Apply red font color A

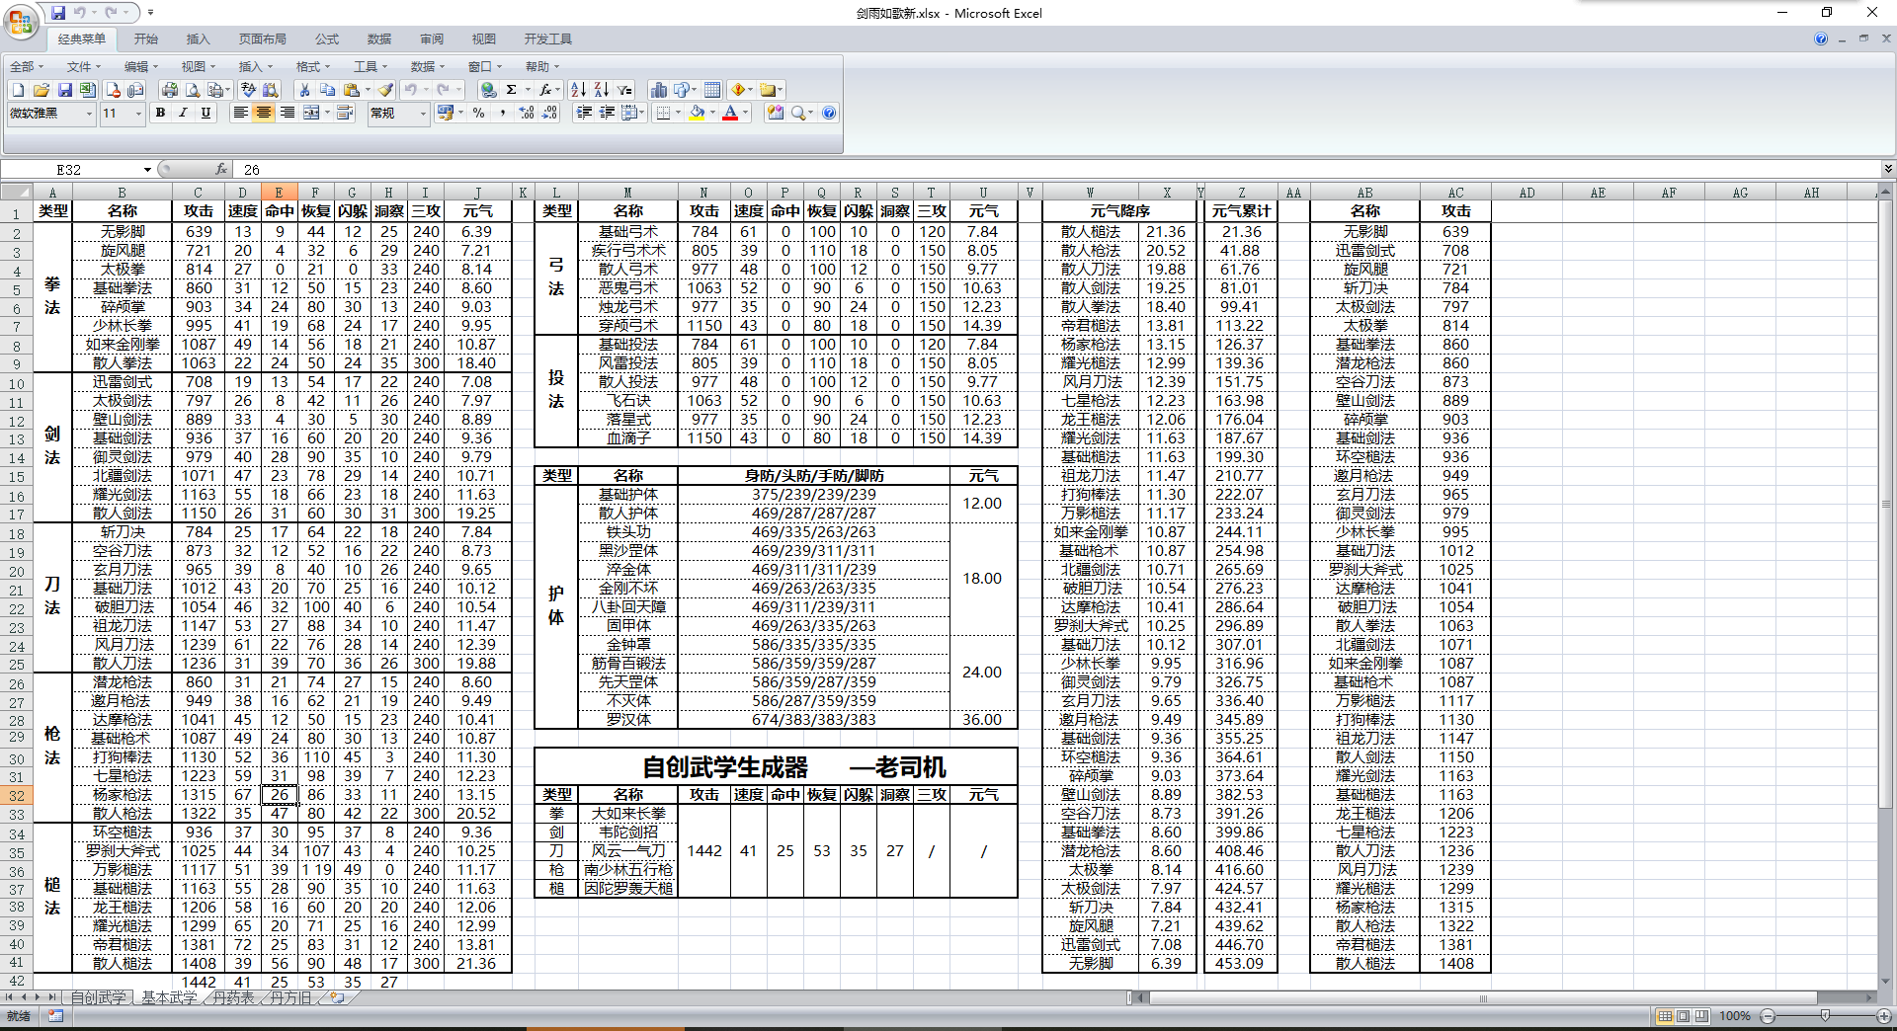(730, 113)
